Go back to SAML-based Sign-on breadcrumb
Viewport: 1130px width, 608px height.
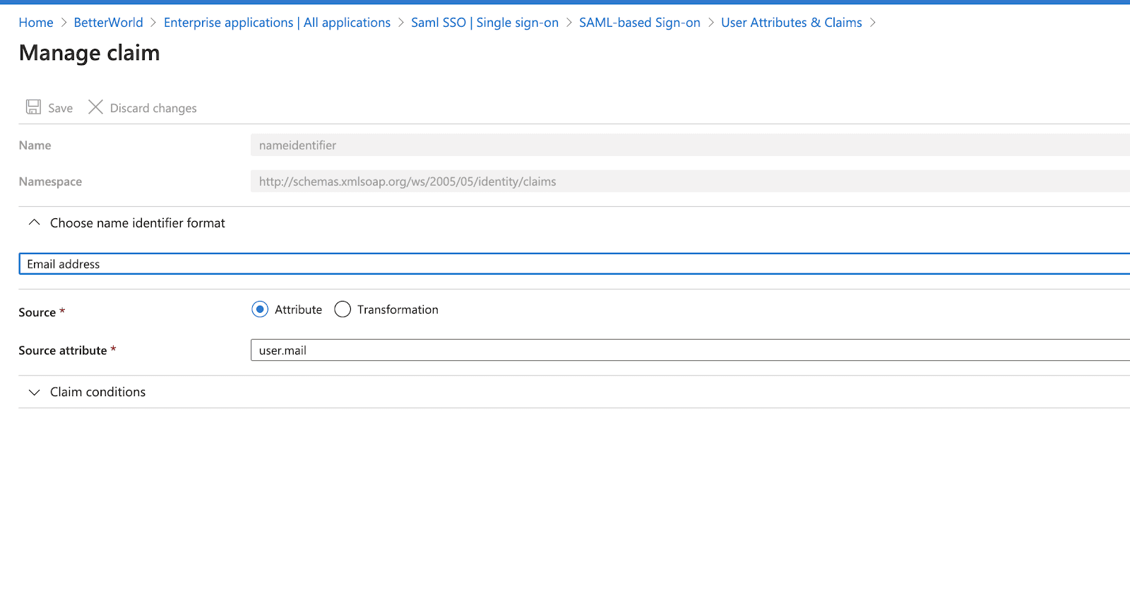click(639, 23)
